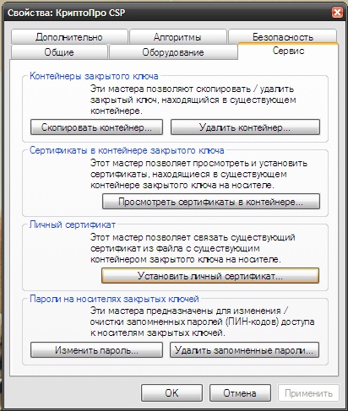Click the Пароли на носителях закрытых ключей label
This screenshot has height=411, width=348.
(x=115, y=299)
